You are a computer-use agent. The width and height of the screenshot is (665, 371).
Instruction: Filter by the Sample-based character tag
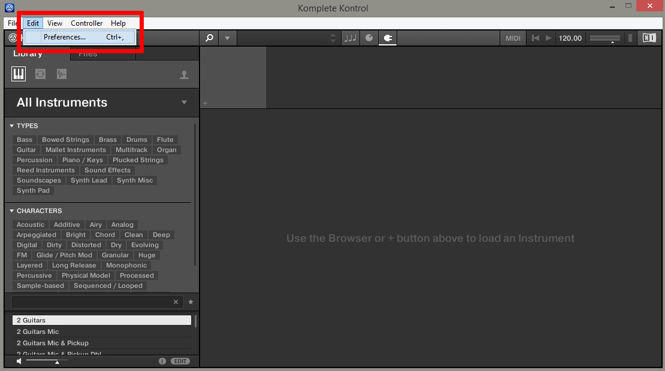[40, 286]
